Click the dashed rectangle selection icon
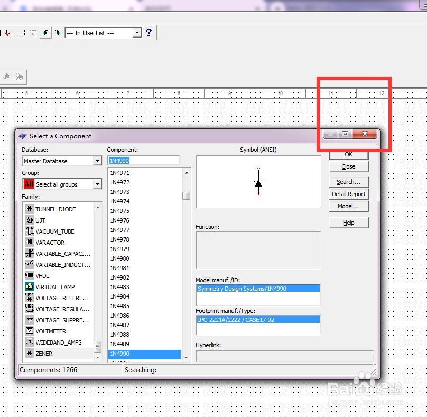 pyautogui.click(x=21, y=33)
